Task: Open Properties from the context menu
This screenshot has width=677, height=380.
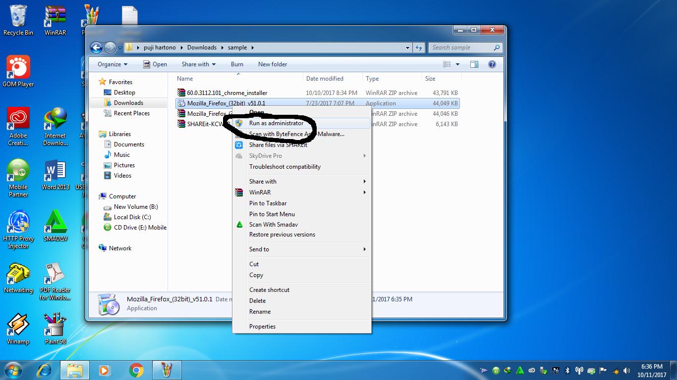Action: point(302,327)
